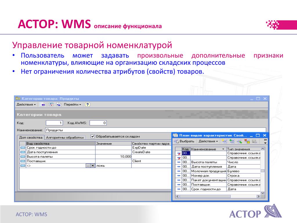Click the row marker beside Молочная продукция
Viewport: 297px width, 223px height.
coord(179,171)
